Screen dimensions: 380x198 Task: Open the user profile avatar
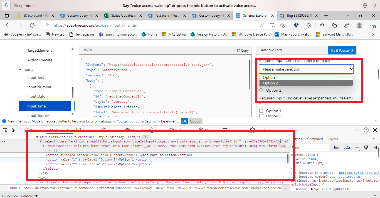click(x=359, y=25)
